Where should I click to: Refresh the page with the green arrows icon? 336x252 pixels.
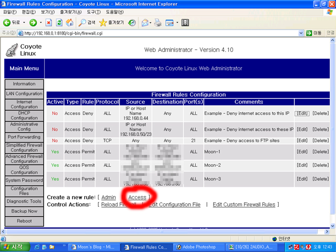tap(59, 23)
